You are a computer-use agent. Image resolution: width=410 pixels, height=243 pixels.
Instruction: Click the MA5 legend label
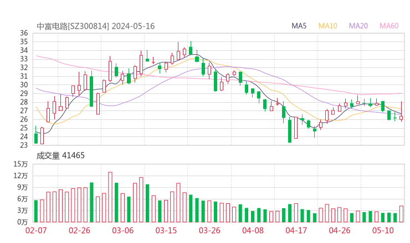tap(299, 26)
